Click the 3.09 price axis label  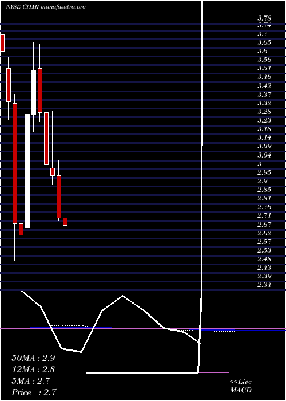coord(264,146)
